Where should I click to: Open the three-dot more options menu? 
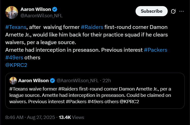(182, 11)
